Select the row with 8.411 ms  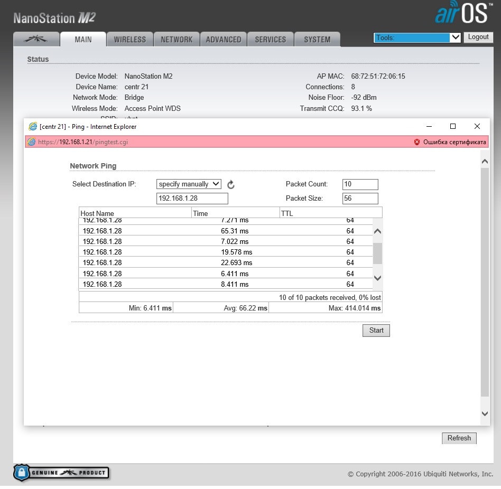point(226,284)
